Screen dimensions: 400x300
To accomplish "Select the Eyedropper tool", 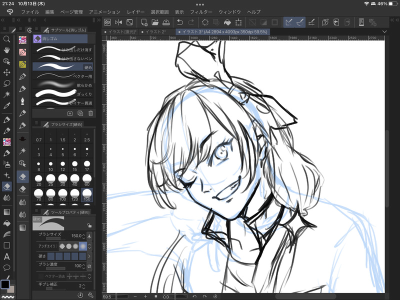I will pos(6,105).
